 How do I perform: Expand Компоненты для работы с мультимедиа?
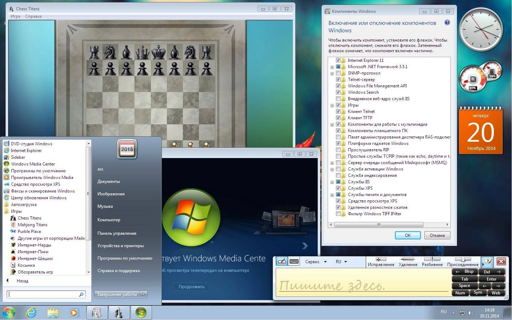332,125
